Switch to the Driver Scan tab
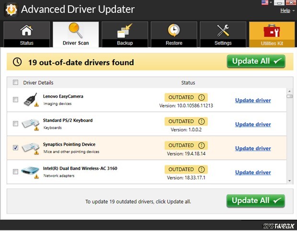Image resolution: width=297 pixels, height=231 pixels. [76, 35]
